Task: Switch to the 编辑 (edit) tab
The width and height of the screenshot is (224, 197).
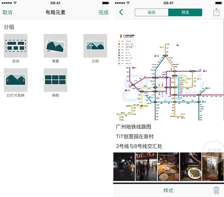Action: (x=152, y=12)
